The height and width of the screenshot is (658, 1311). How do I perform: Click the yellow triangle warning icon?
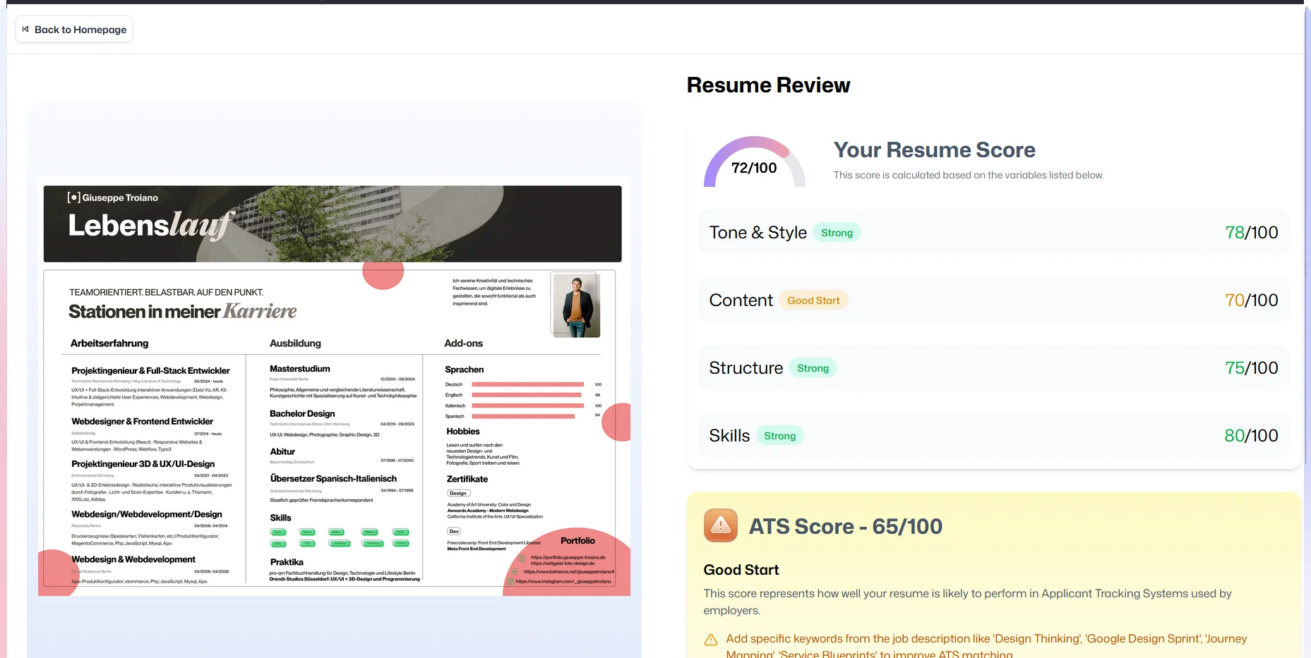711,640
